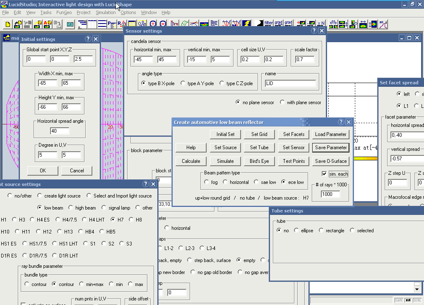Click the 'P' list toolbar icon

(112, 24)
